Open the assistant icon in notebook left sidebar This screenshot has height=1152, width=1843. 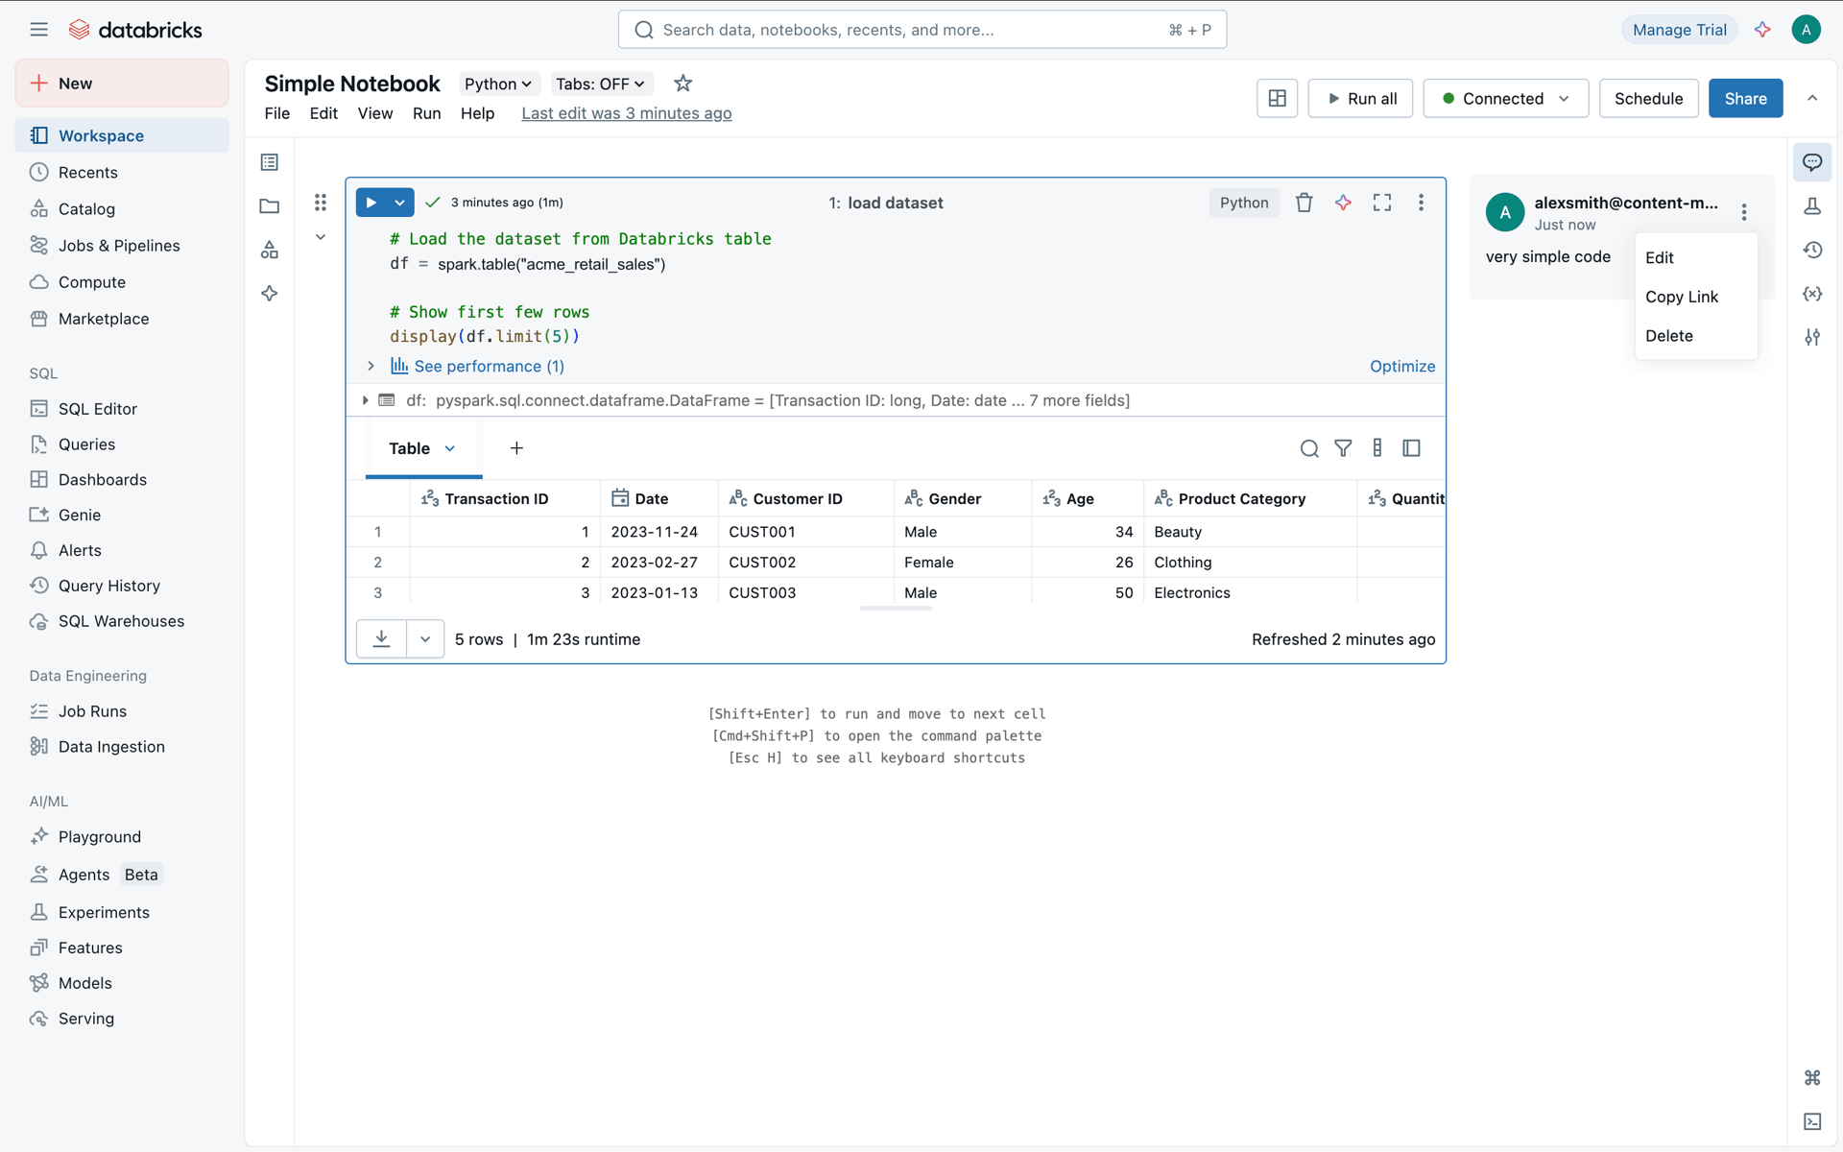click(270, 294)
